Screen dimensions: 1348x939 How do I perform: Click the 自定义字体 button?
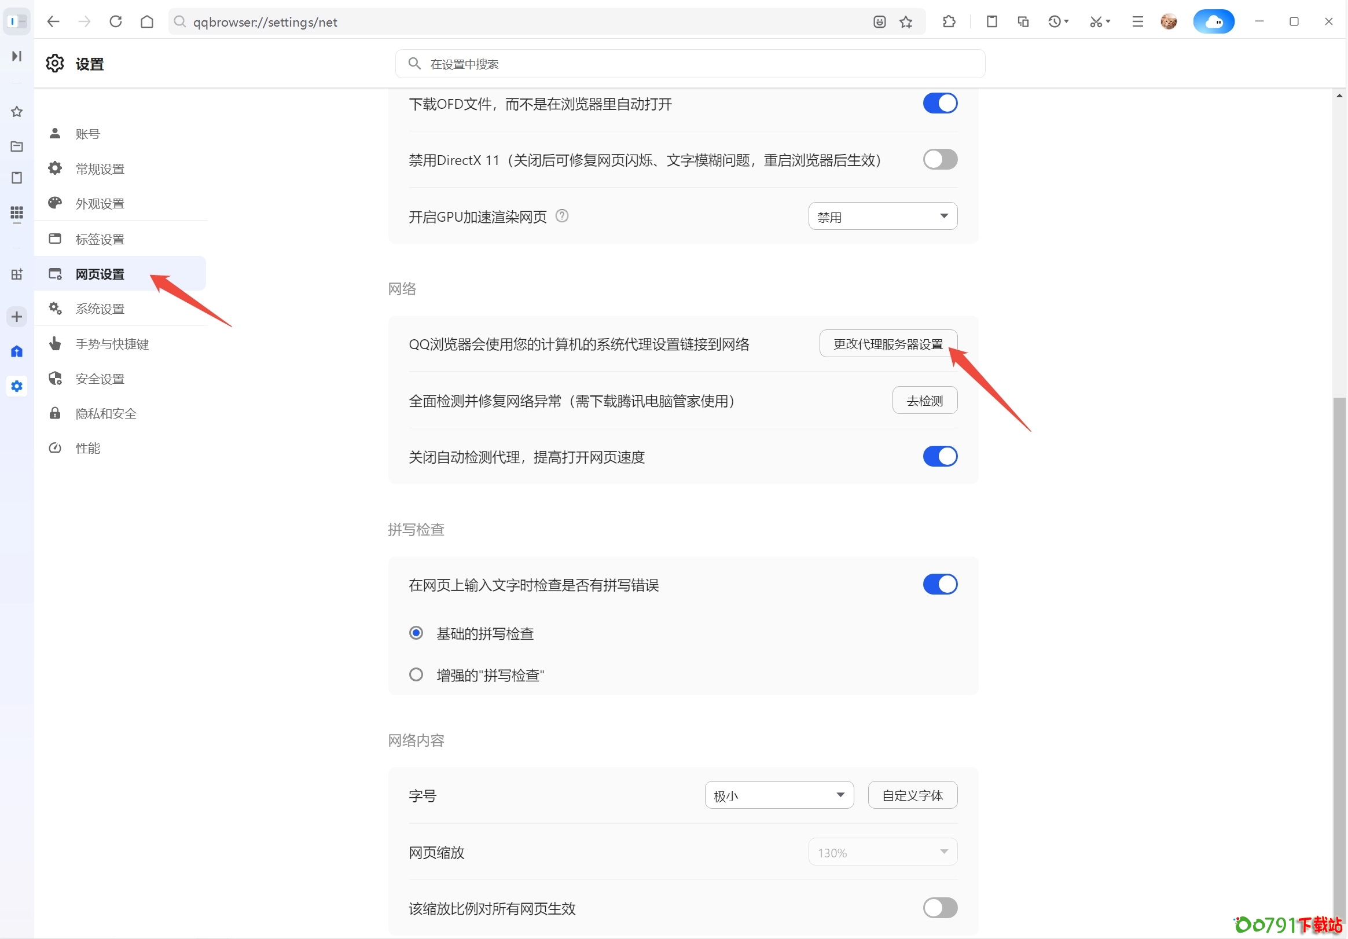pyautogui.click(x=912, y=795)
